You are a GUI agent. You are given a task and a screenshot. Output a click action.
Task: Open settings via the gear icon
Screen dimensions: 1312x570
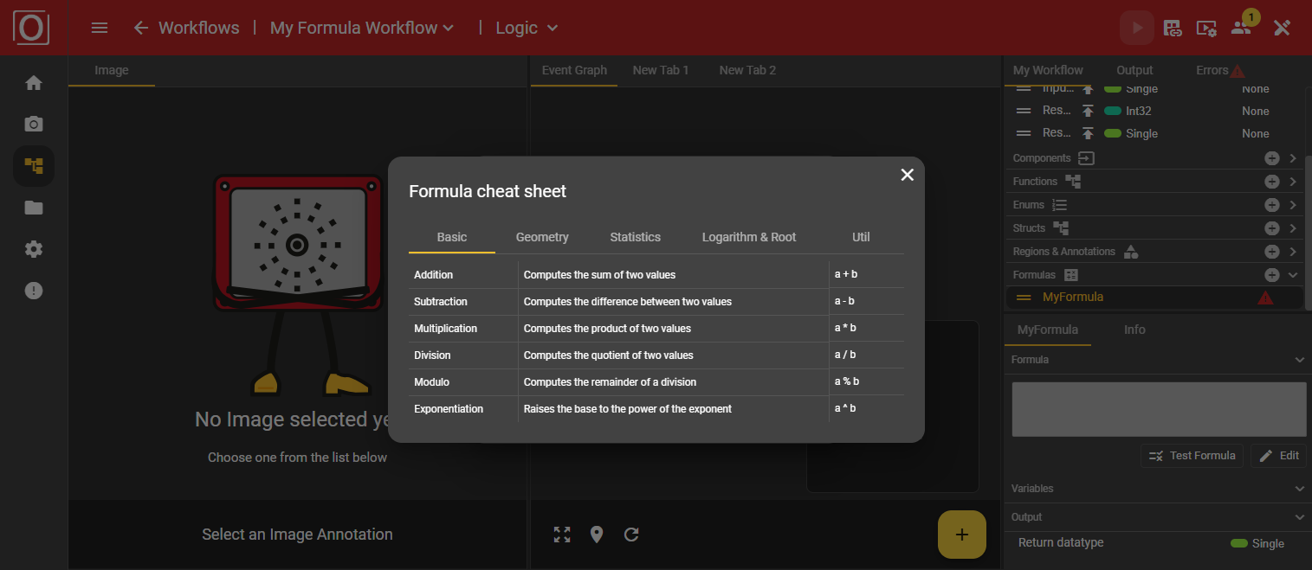tap(33, 249)
